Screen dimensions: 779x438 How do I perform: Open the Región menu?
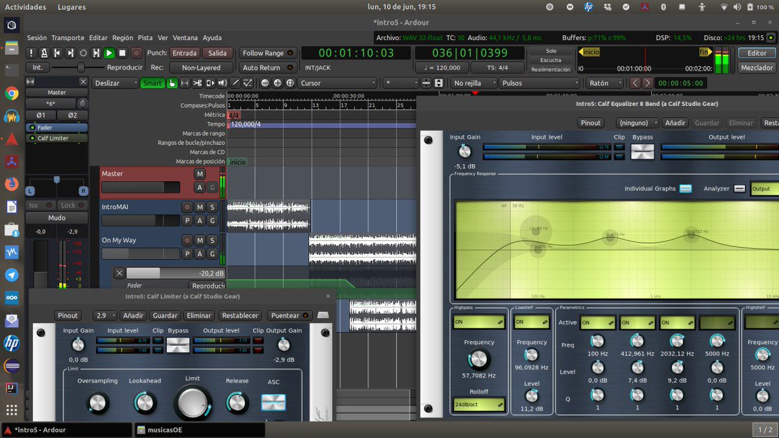(123, 38)
